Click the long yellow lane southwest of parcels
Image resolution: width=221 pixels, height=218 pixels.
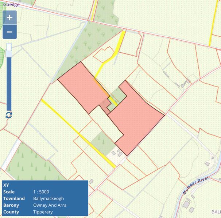pyautogui.click(x=78, y=133)
